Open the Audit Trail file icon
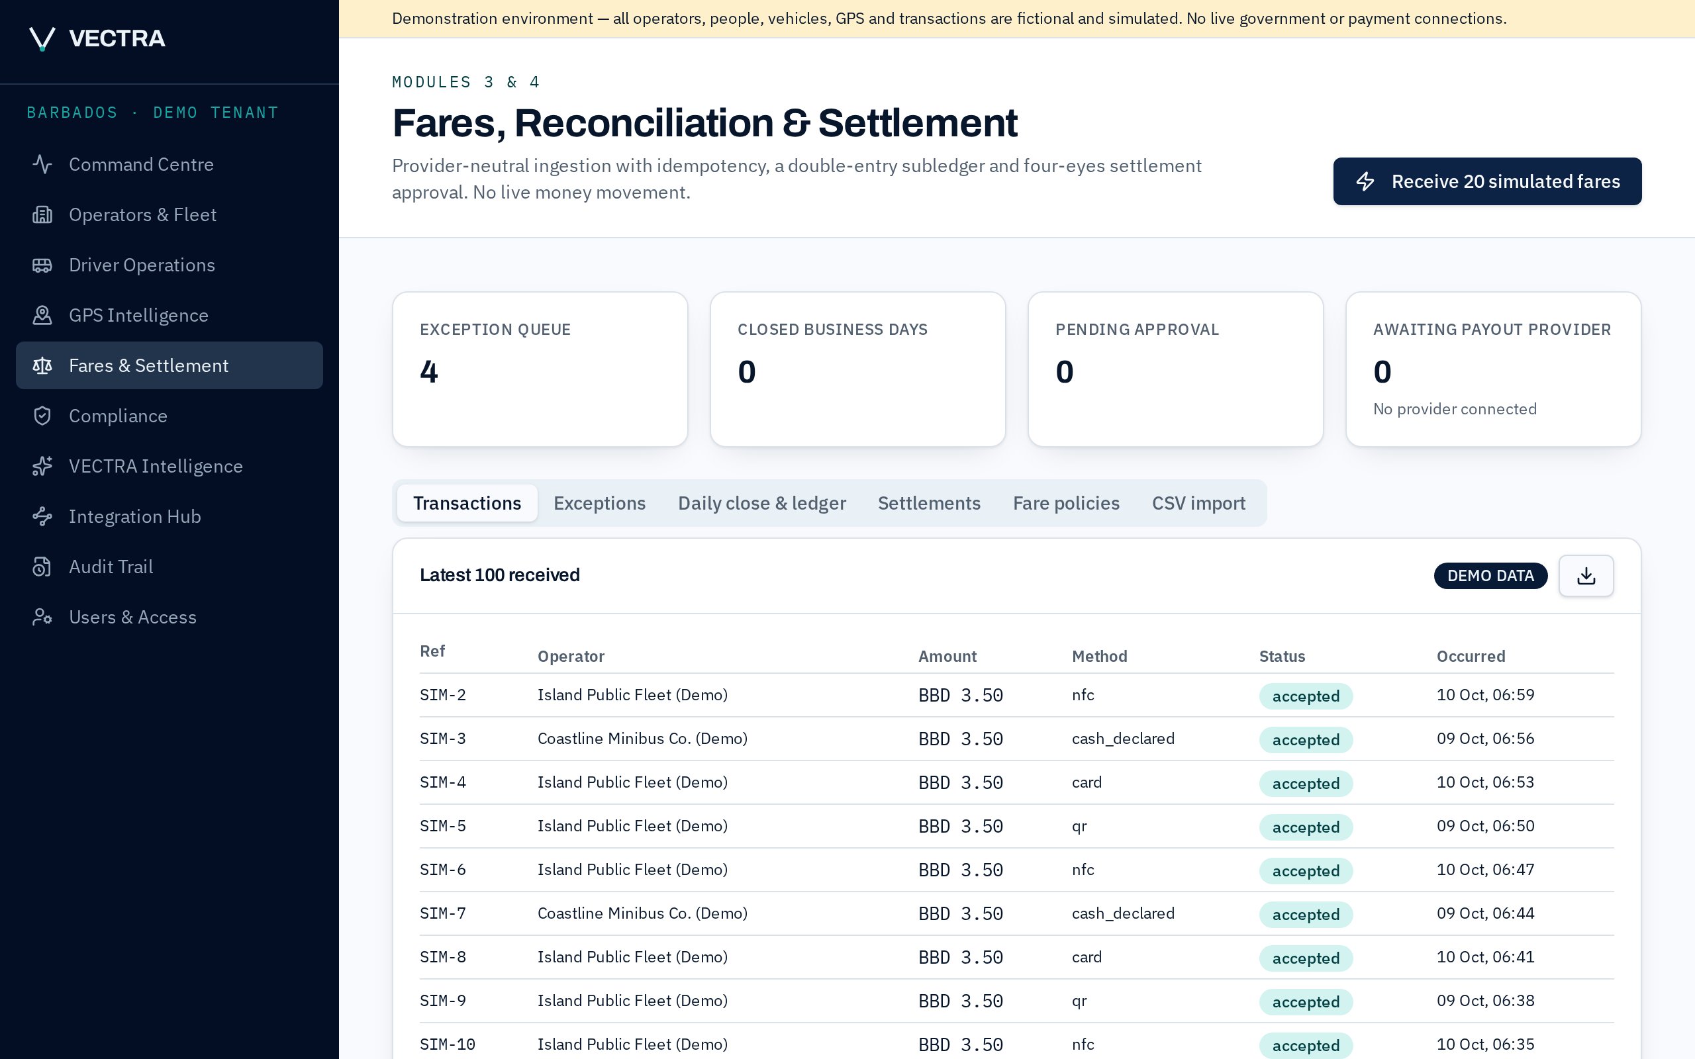 (x=42, y=567)
